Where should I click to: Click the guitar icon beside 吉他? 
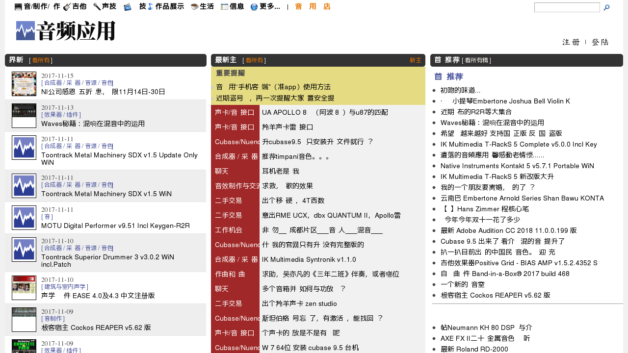pyautogui.click(x=67, y=7)
